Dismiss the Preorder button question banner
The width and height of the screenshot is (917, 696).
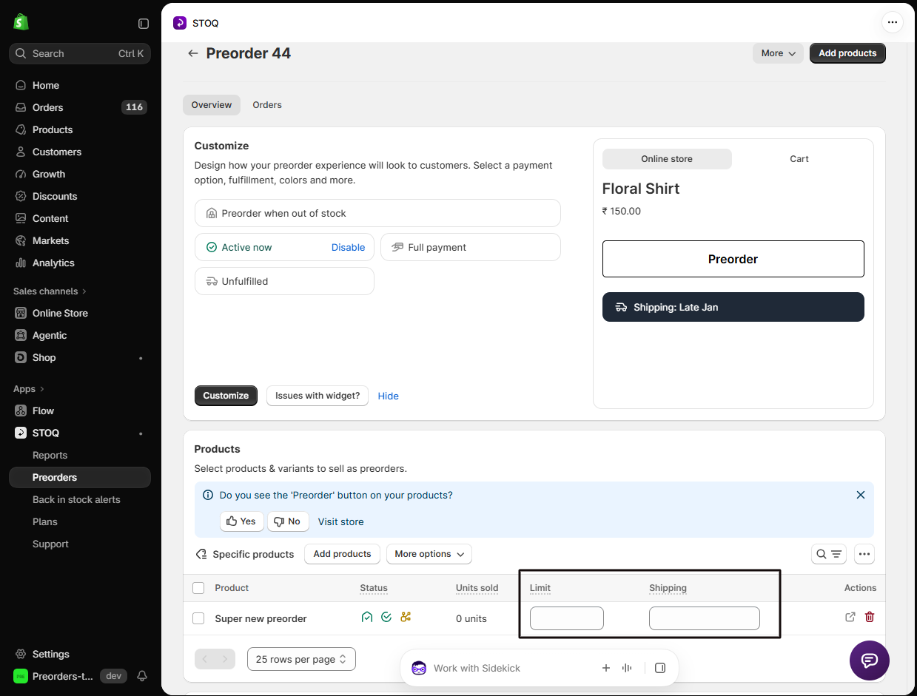pyautogui.click(x=861, y=495)
